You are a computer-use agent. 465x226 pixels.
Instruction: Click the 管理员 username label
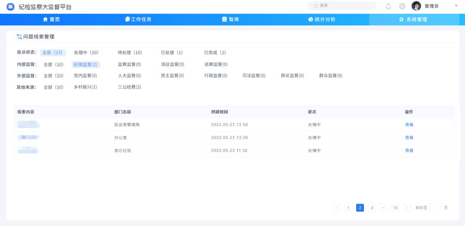click(431, 6)
